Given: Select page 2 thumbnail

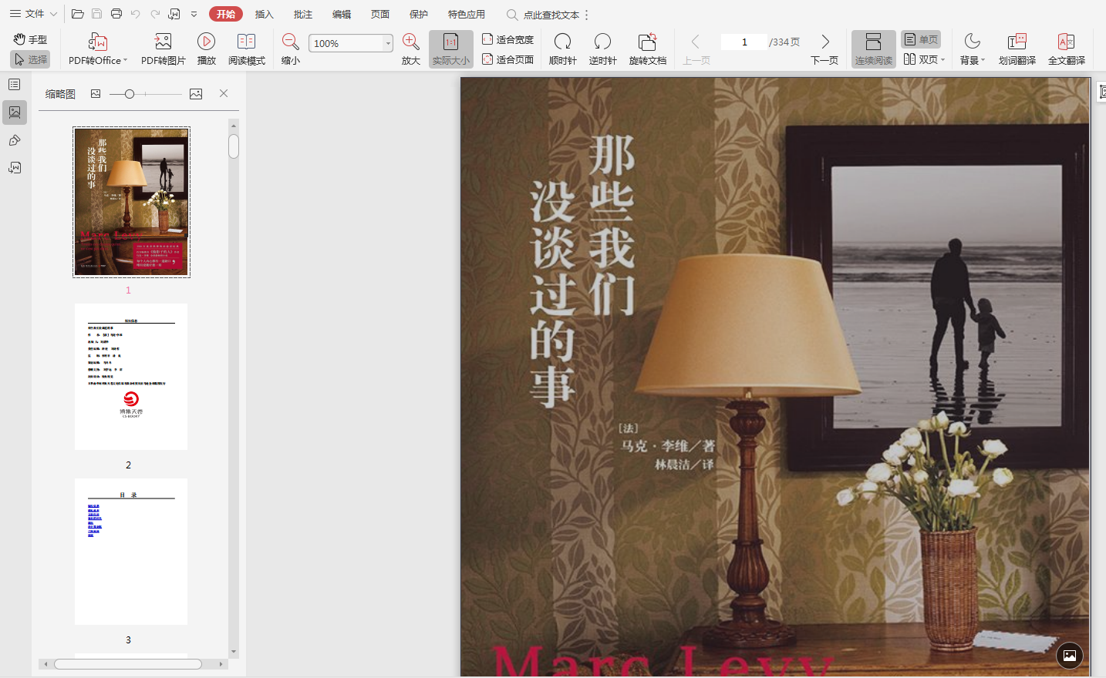Looking at the screenshot, I should point(131,376).
